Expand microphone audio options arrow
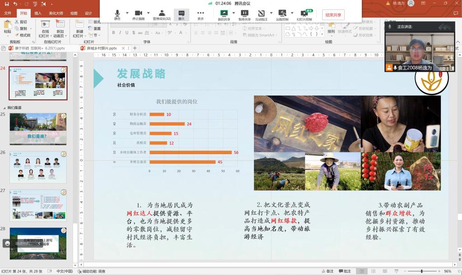The image size is (462, 275). pos(127,13)
